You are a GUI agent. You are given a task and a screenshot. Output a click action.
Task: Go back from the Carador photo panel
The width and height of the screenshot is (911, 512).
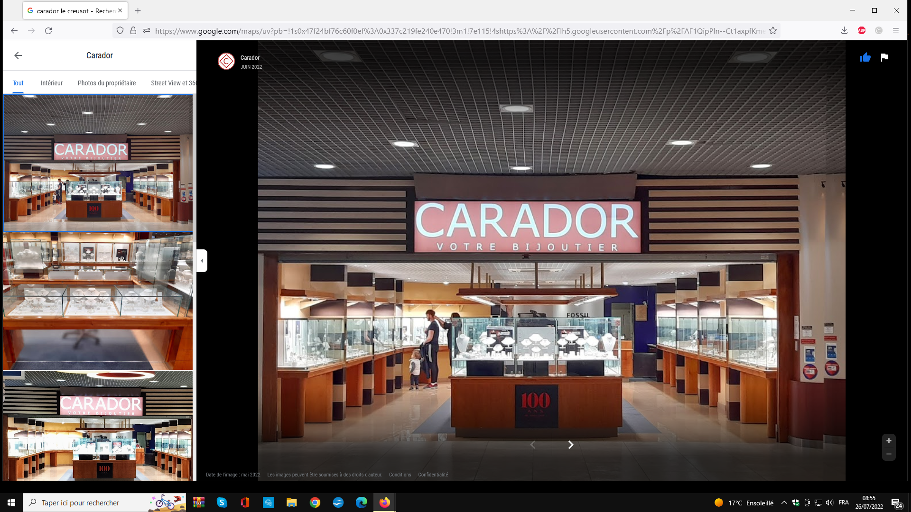click(x=18, y=55)
